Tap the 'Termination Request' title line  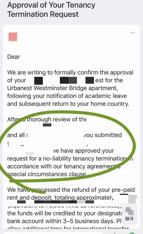tap(43, 14)
